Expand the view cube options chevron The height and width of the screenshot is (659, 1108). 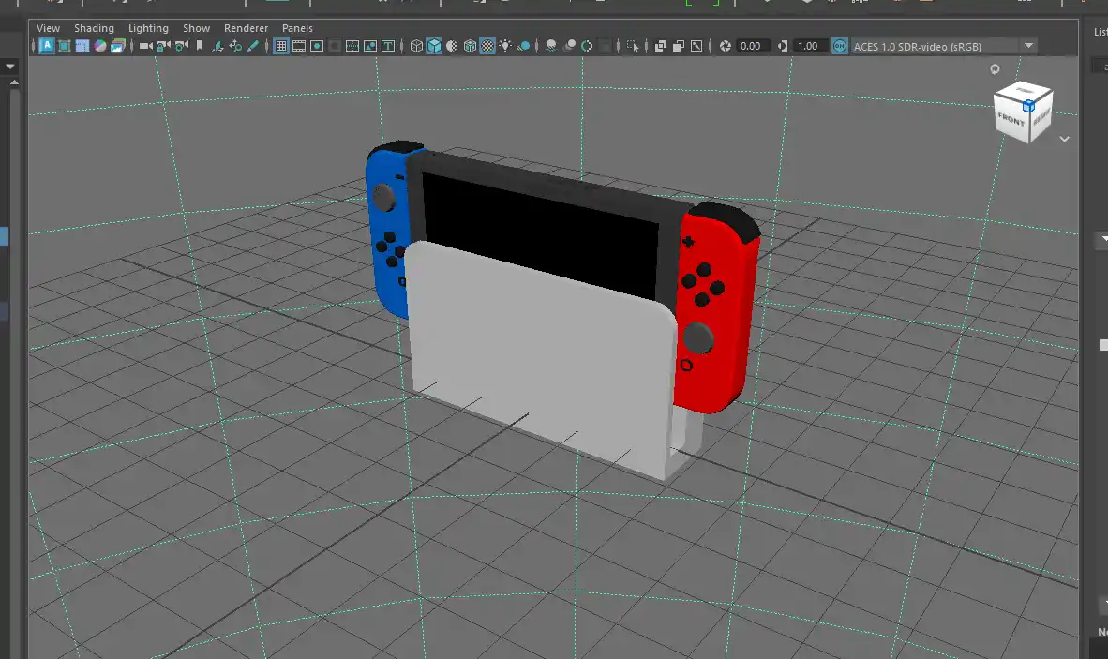(1064, 139)
